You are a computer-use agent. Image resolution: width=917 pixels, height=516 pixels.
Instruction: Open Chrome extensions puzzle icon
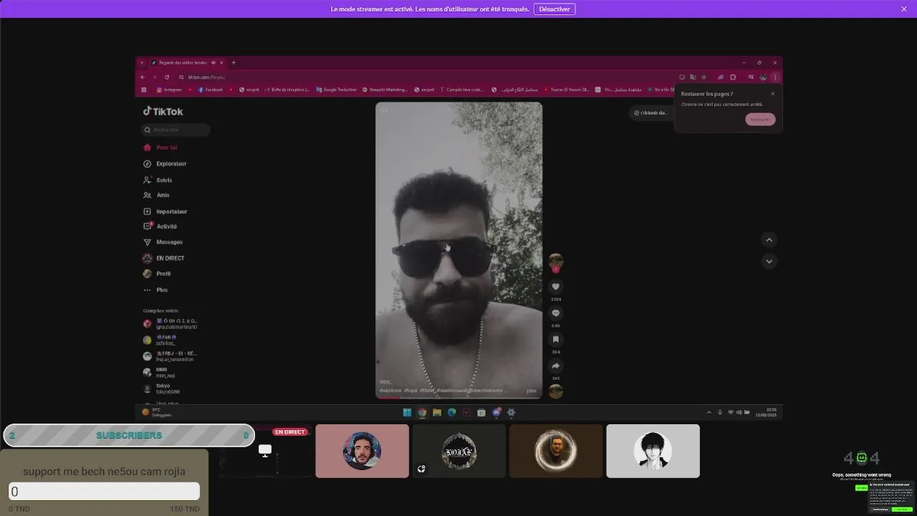[733, 77]
